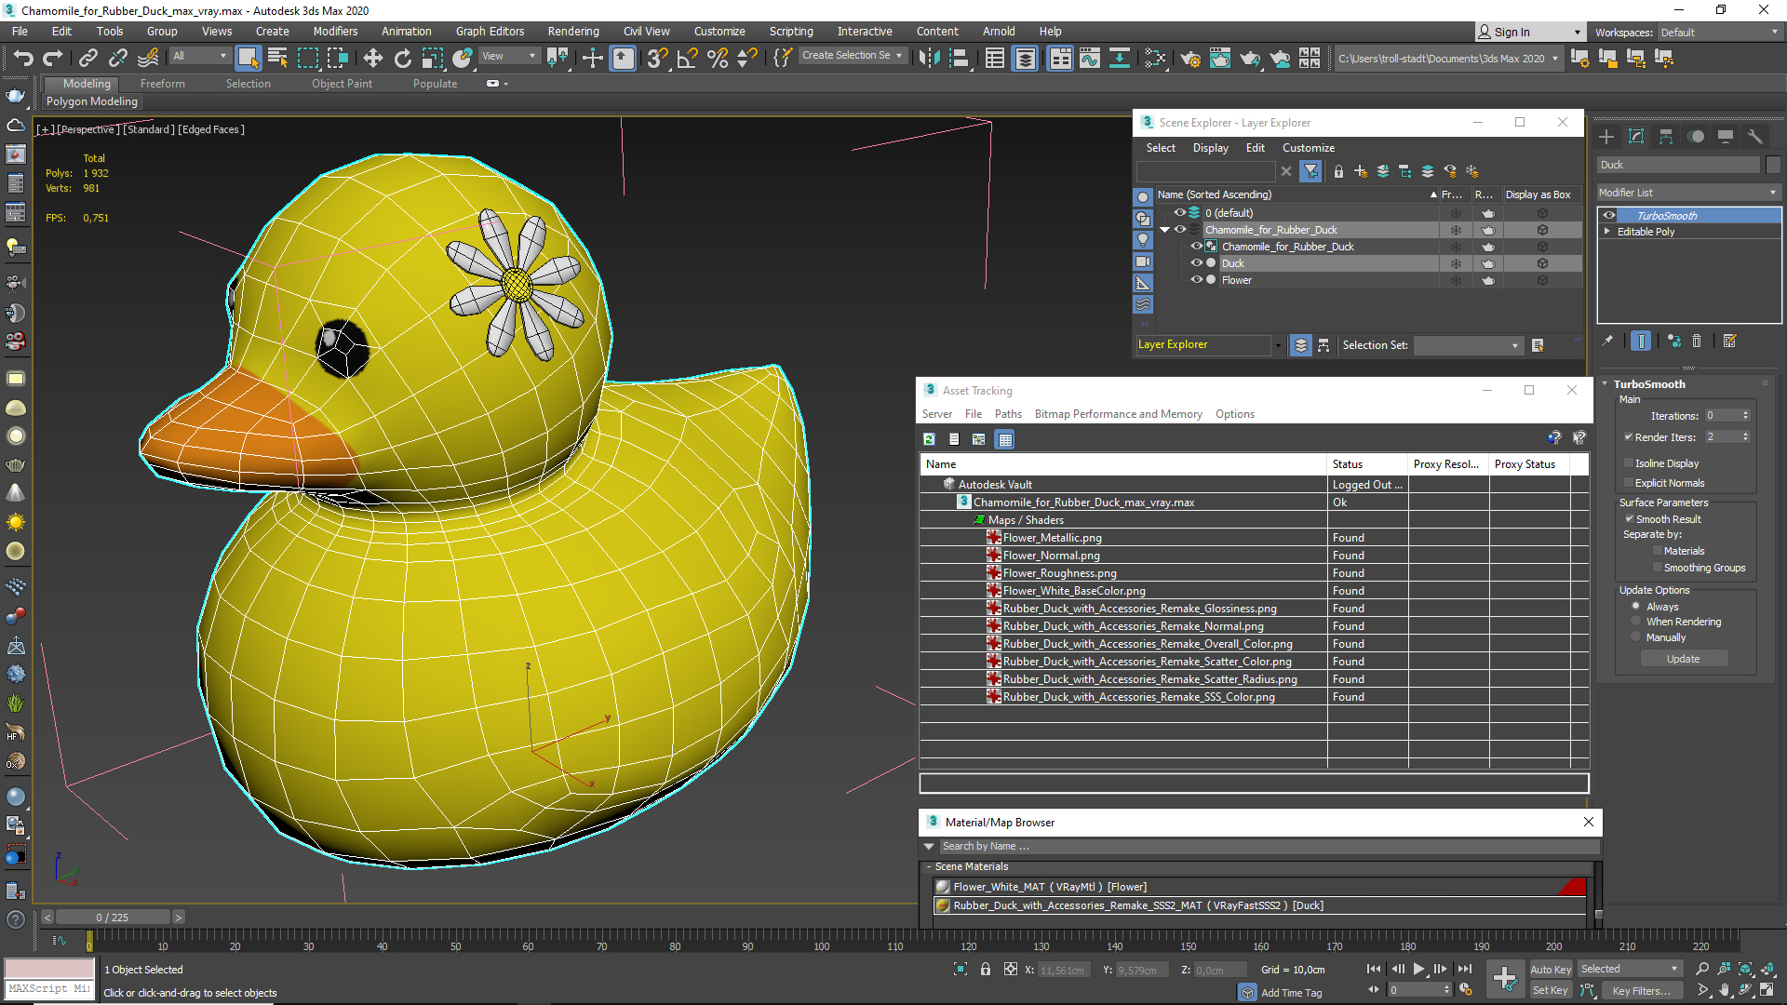Click the Mirror tool icon
The width and height of the screenshot is (1787, 1005).
929,58
